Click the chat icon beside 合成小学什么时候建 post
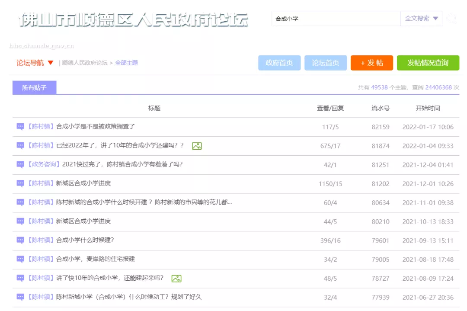This screenshot has height=311, width=467. (20, 240)
